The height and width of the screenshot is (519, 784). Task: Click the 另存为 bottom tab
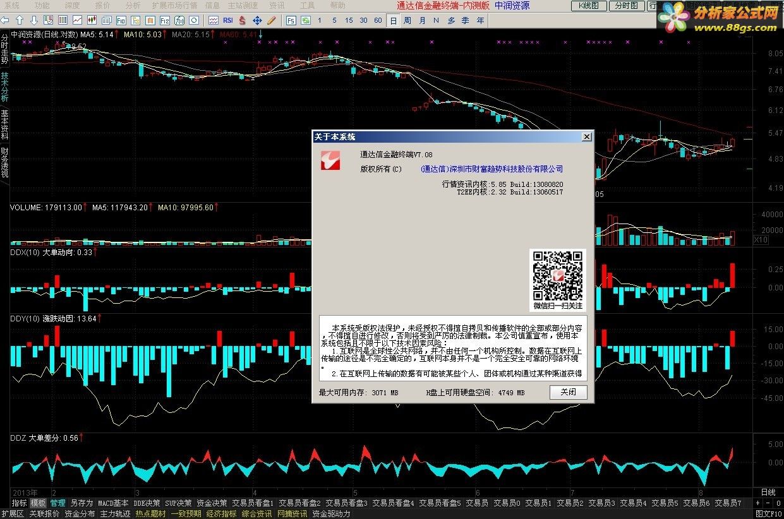tap(81, 503)
